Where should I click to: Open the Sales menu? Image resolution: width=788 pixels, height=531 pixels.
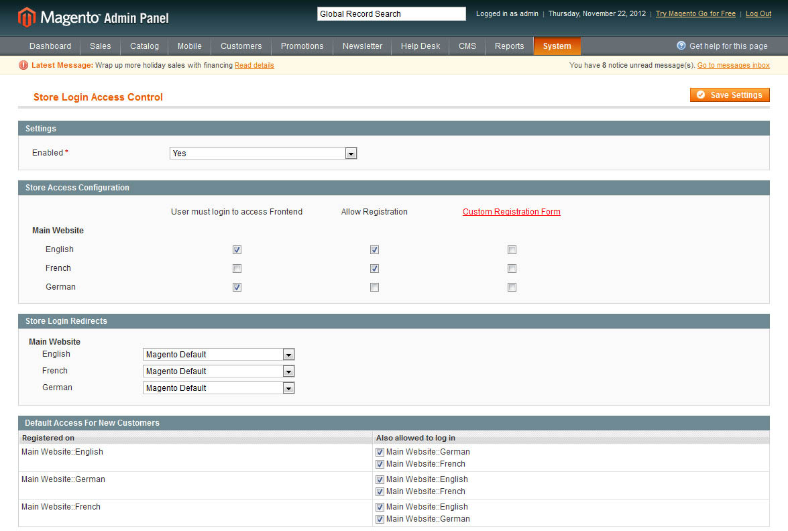click(101, 46)
